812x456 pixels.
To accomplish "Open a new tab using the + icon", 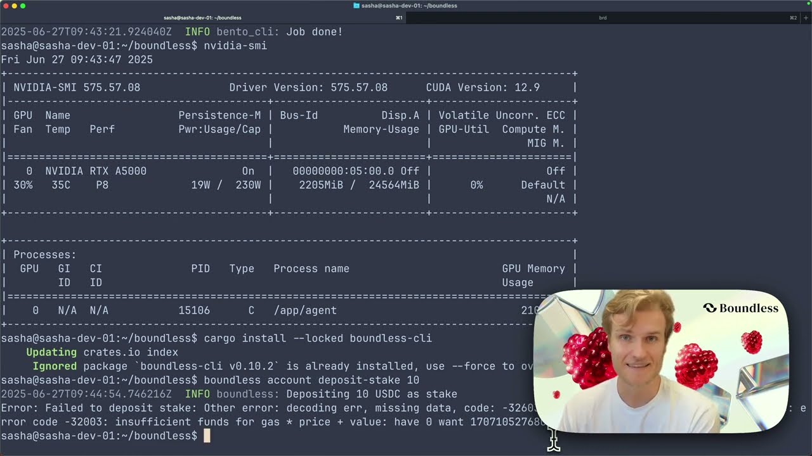I will pos(806,18).
